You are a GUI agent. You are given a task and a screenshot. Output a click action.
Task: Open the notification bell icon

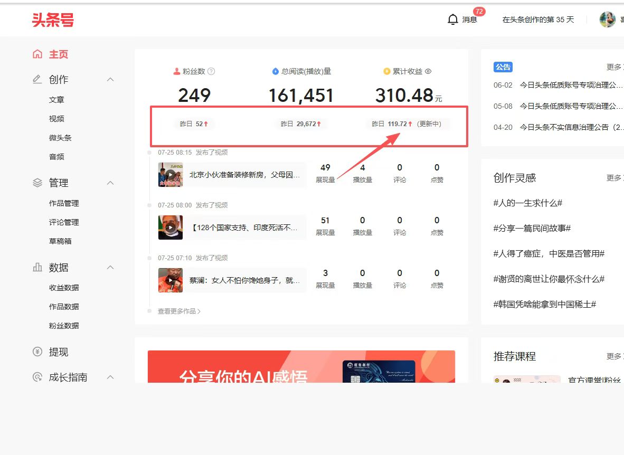452,20
